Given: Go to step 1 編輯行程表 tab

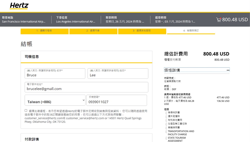Looking at the screenshot, I should 44,31.
